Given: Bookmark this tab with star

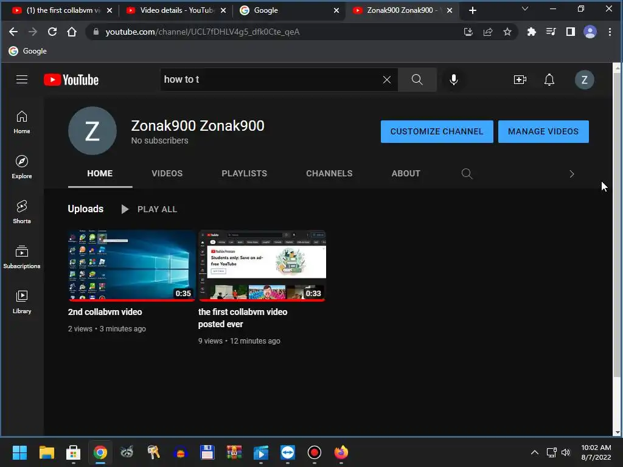Looking at the screenshot, I should 507,32.
